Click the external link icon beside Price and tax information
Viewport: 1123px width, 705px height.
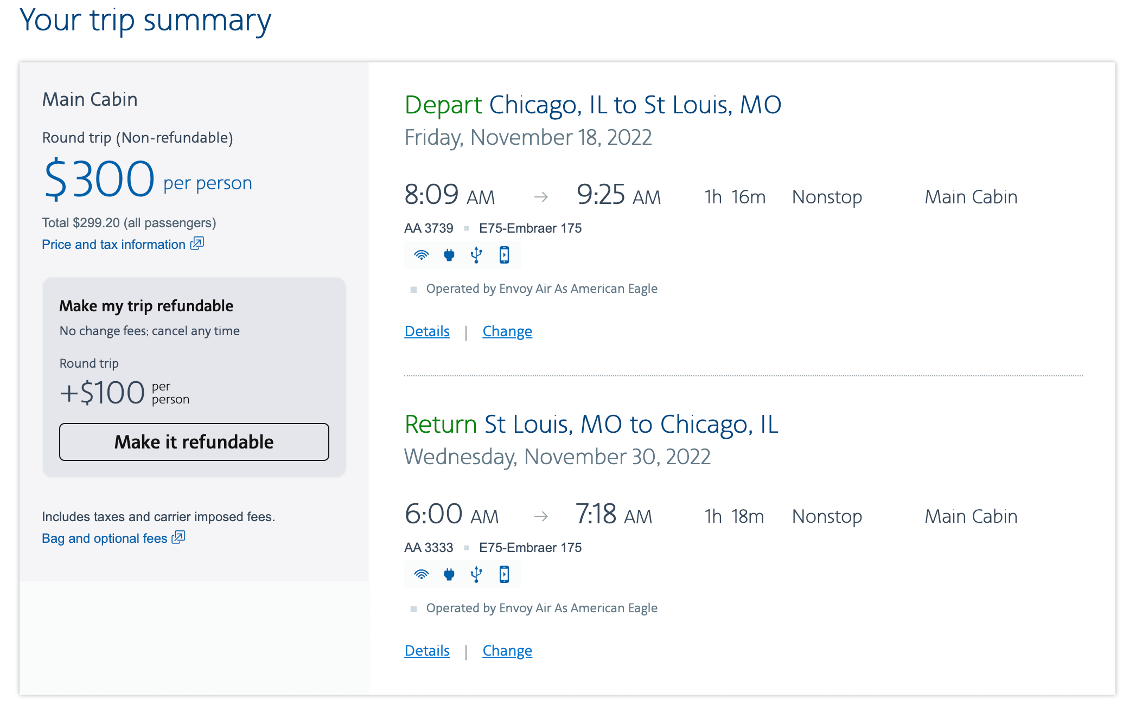197,243
